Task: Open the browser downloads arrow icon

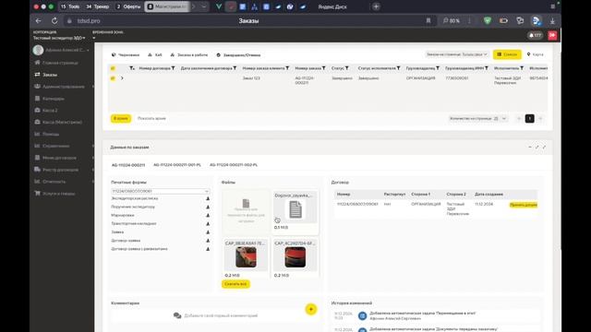Action: click(552, 21)
